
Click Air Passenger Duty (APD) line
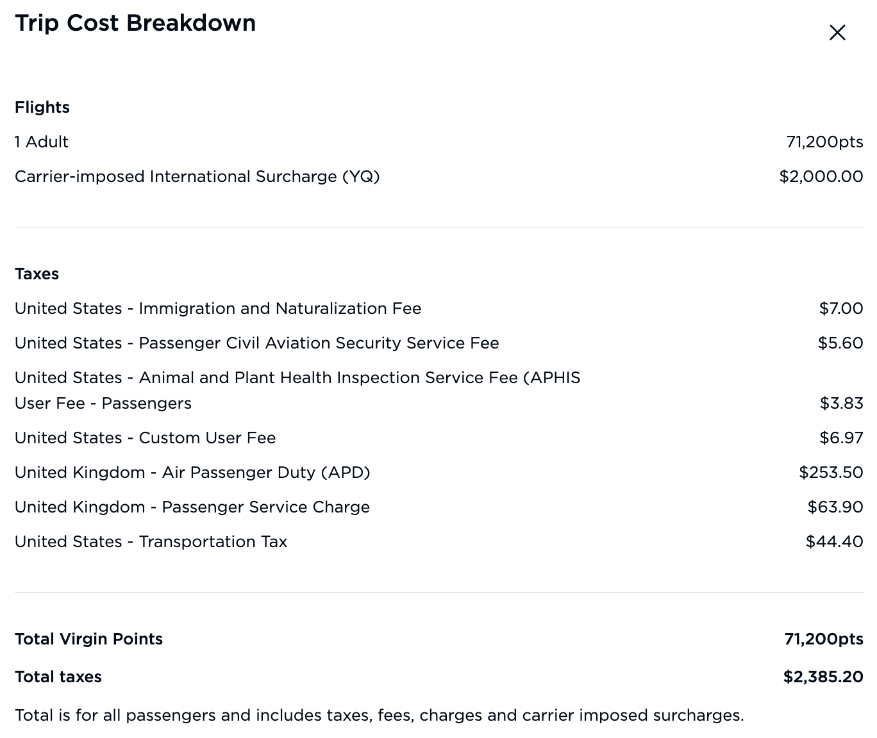(192, 472)
